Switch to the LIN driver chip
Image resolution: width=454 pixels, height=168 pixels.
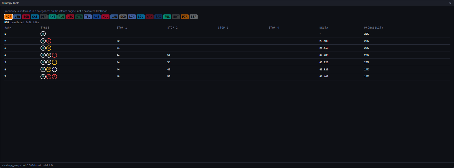132,17
